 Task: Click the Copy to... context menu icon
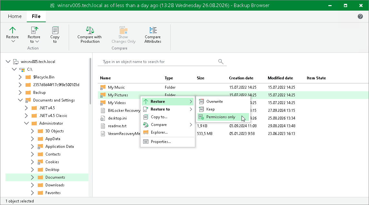(x=146, y=117)
